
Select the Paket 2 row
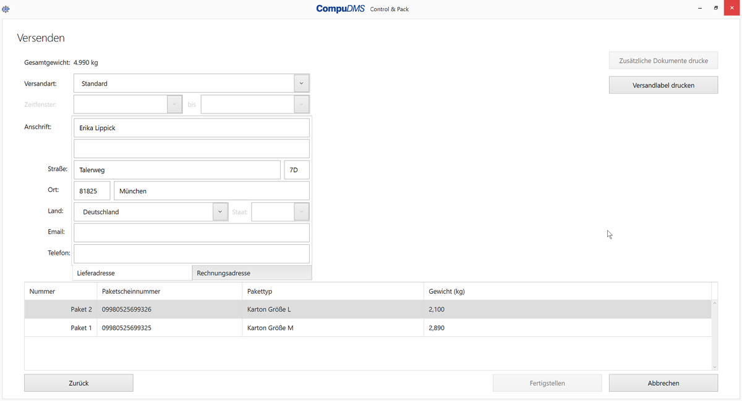[368, 309]
